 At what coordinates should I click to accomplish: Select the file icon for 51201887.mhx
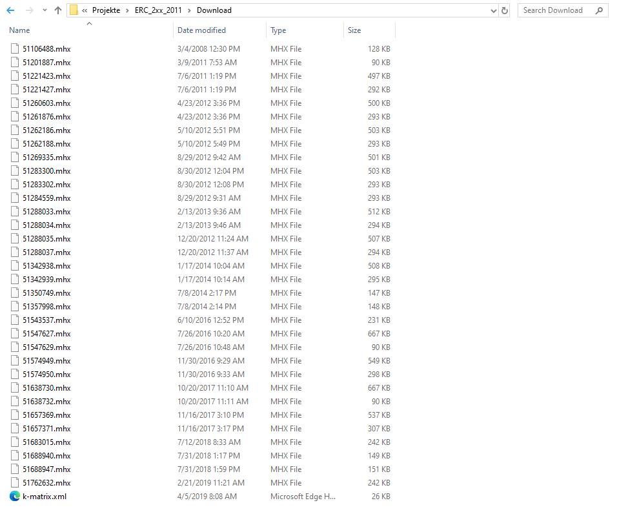pos(15,62)
